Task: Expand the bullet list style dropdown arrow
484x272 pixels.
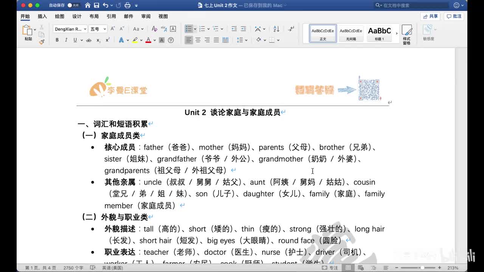Action: point(195,29)
